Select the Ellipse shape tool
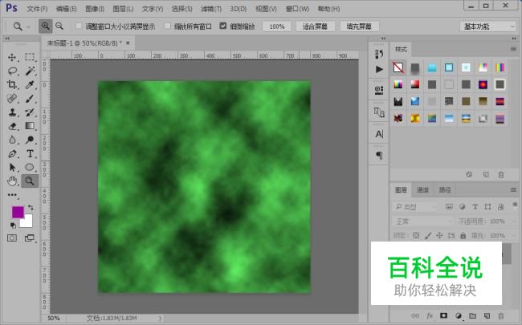The width and height of the screenshot is (522, 325). tap(30, 167)
